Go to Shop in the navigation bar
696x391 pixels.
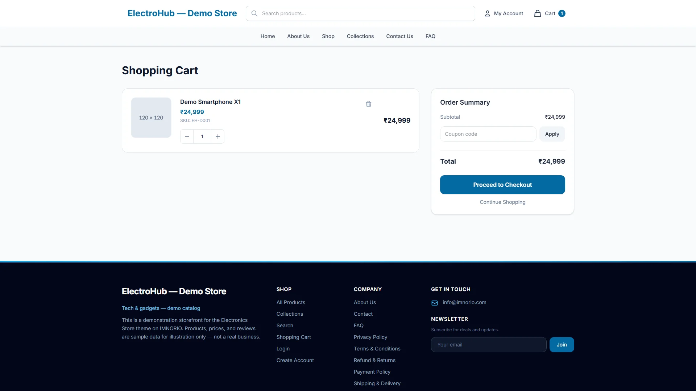point(328,36)
